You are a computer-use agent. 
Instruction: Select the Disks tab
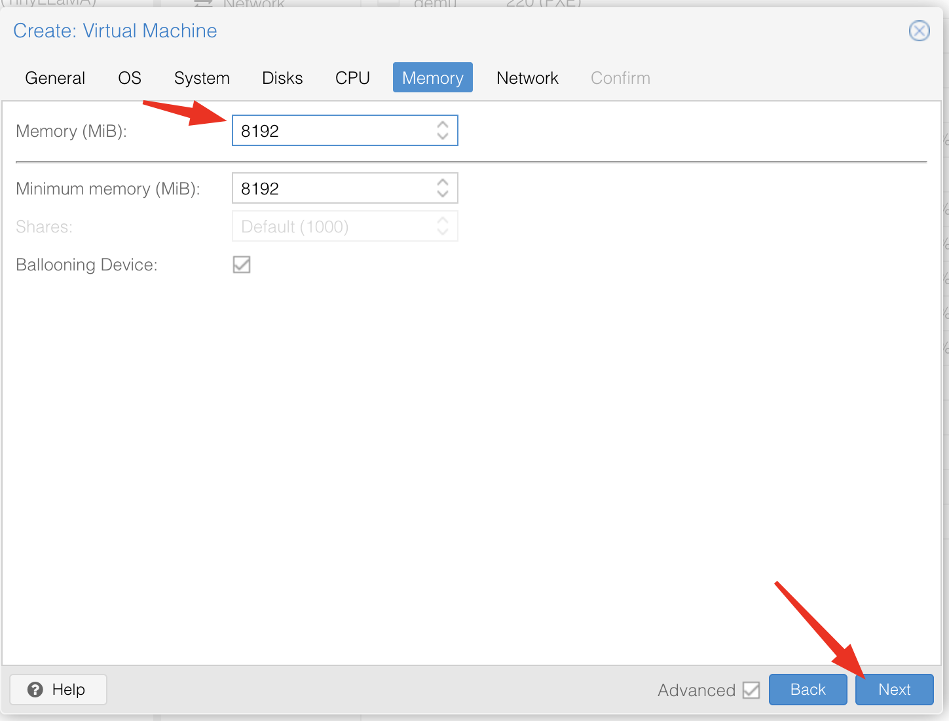coord(282,78)
